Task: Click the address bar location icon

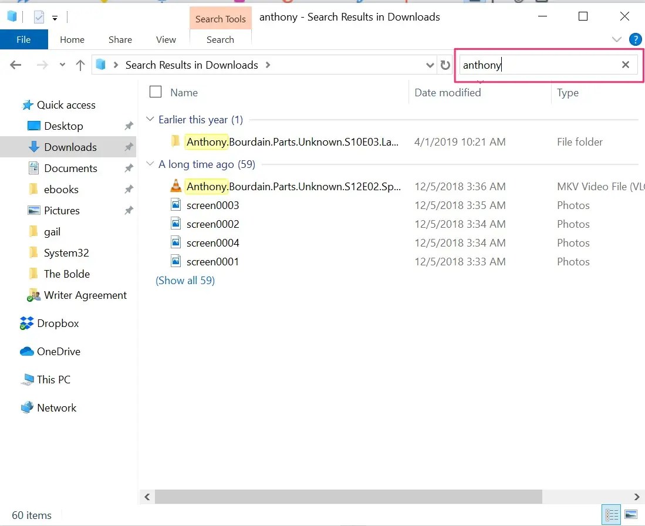Action: (x=101, y=65)
